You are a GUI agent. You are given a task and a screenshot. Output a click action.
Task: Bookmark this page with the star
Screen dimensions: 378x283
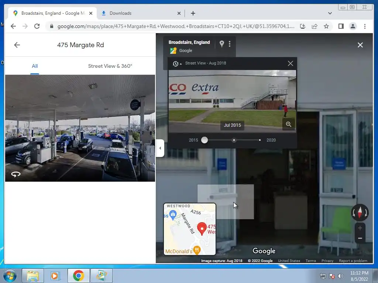(x=326, y=26)
